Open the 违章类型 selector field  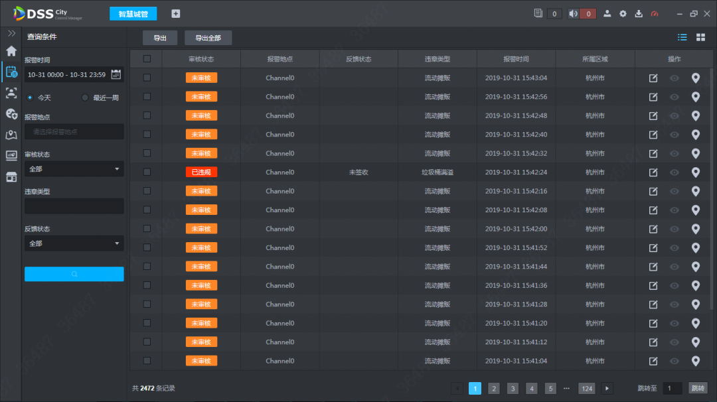74,206
